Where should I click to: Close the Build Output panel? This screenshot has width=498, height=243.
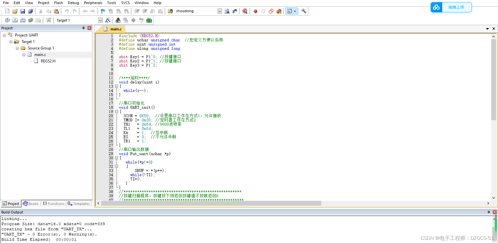click(x=495, y=212)
